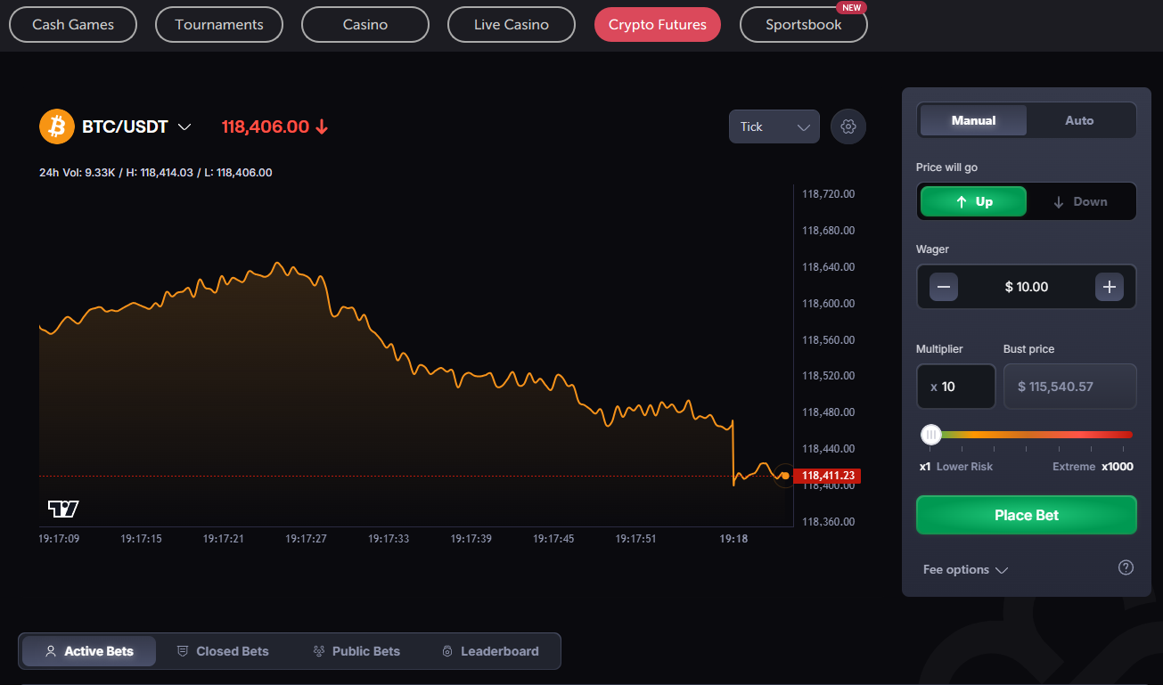
Task: Select Crypto Futures section
Action: coord(658,24)
